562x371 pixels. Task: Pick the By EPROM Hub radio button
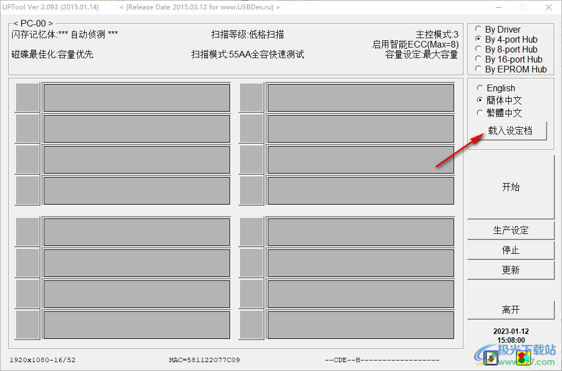pos(511,69)
